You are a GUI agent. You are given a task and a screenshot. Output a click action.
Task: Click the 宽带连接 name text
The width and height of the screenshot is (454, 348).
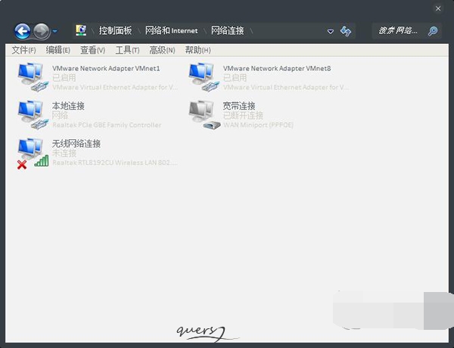239,106
